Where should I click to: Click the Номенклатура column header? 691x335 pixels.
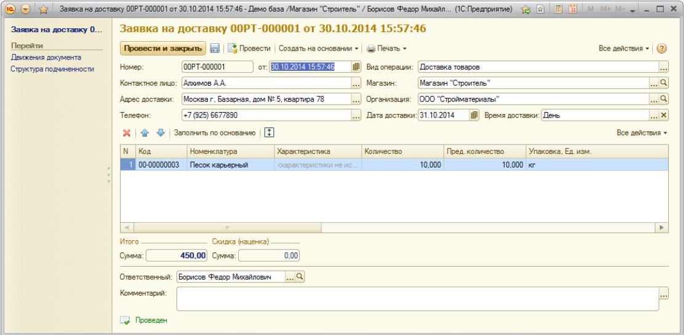click(231, 151)
